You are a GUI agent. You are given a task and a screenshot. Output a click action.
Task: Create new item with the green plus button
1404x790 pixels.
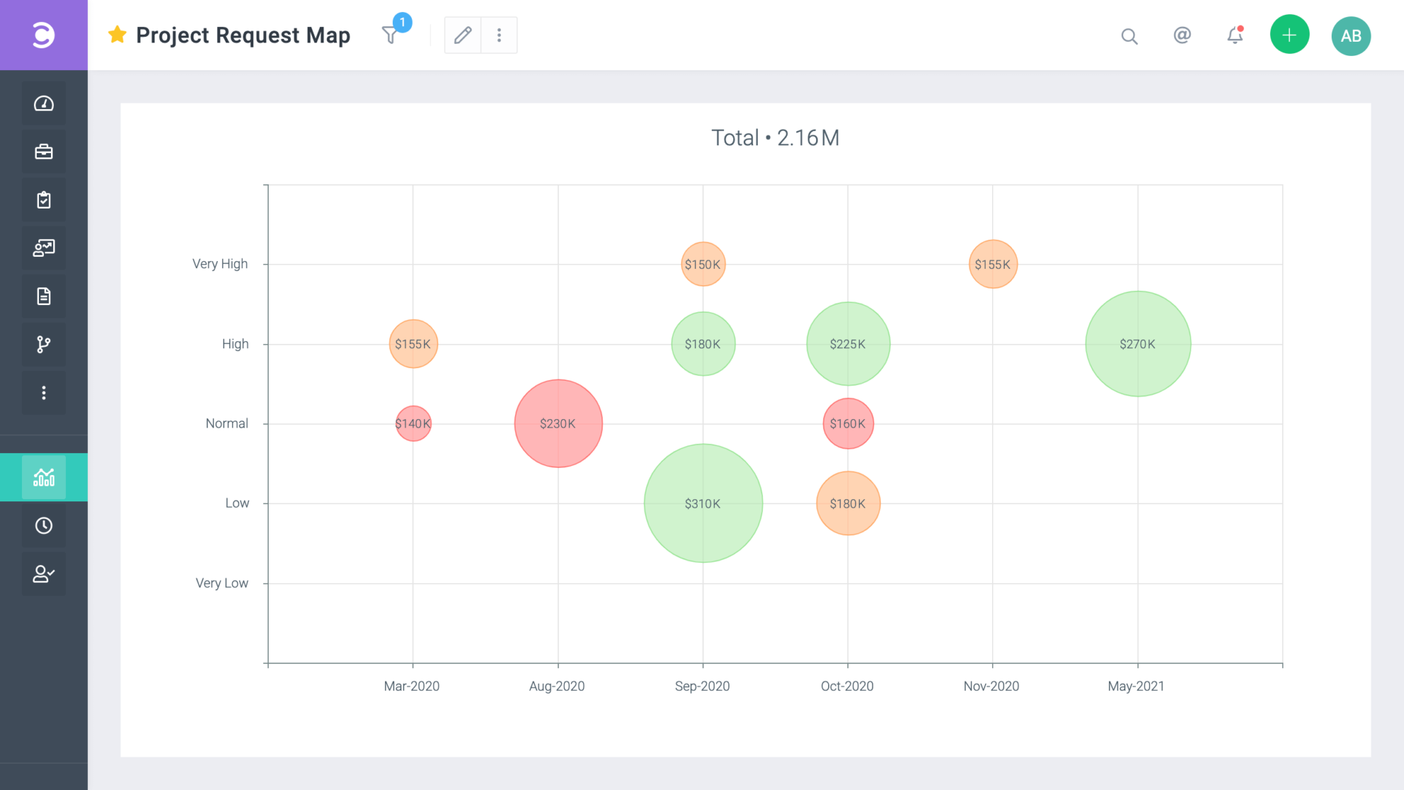point(1290,34)
